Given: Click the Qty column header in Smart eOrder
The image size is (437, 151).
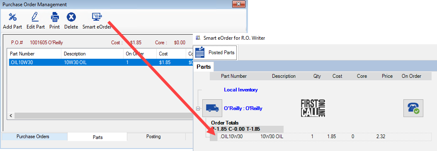Looking at the screenshot, I should tap(317, 76).
